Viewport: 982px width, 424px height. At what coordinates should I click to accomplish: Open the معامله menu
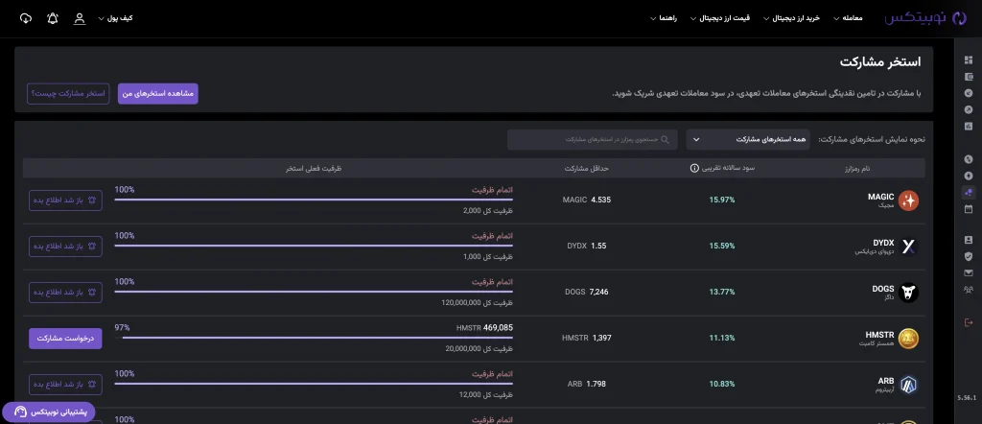coord(848,18)
